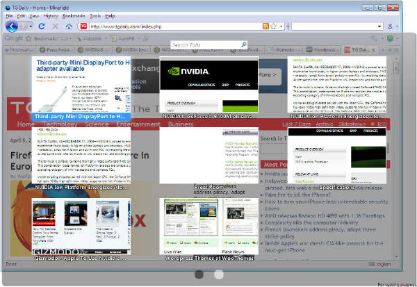Click the RSS feed icon in address bar
This screenshot has height=287, width=417.
265,26
